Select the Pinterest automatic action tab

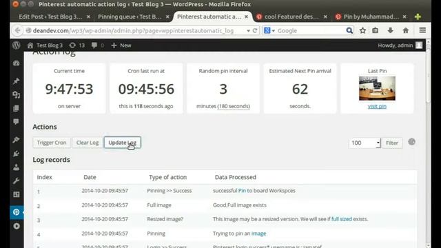tap(209, 17)
